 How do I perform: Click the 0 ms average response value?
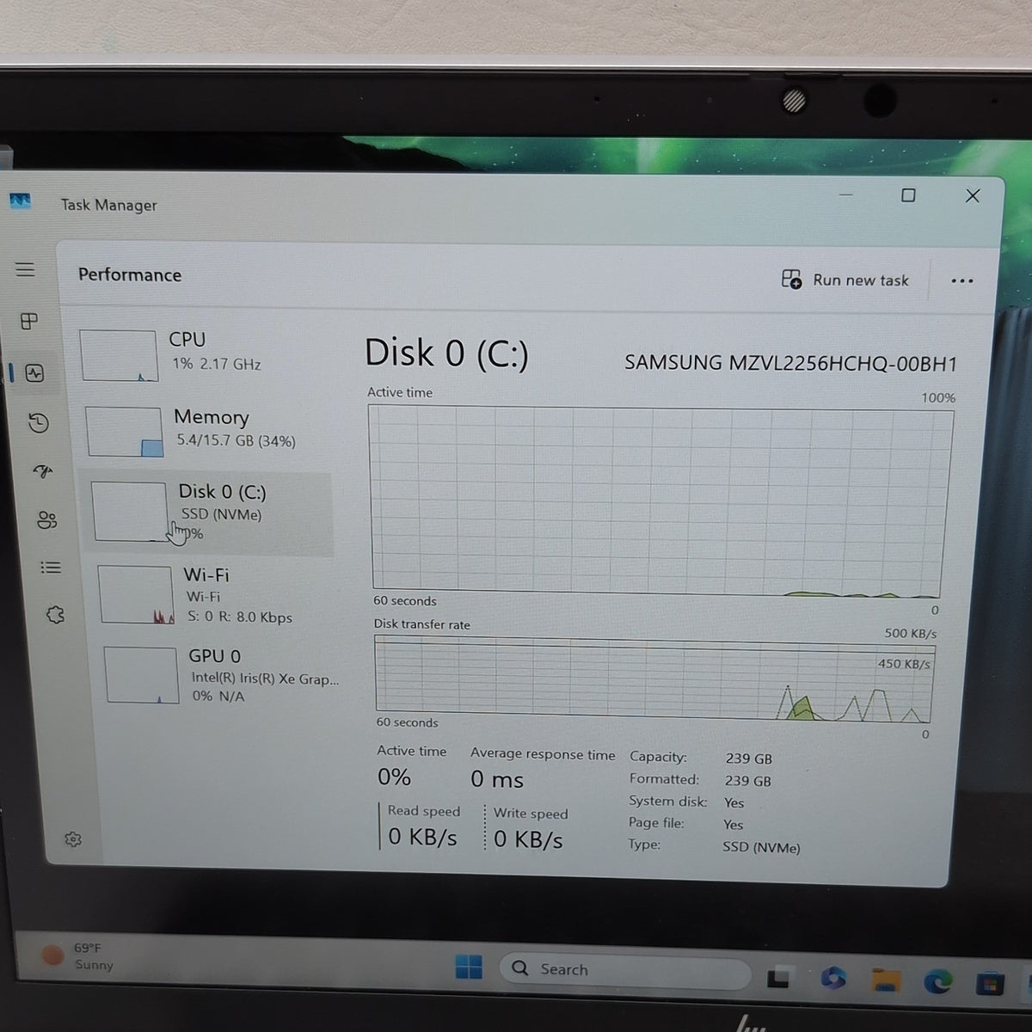point(497,780)
